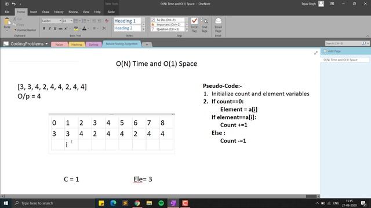Click the Search (Ctrl+E) input field
Image resolution: width=371 pixels, height=208 pixels.
tap(343, 43)
